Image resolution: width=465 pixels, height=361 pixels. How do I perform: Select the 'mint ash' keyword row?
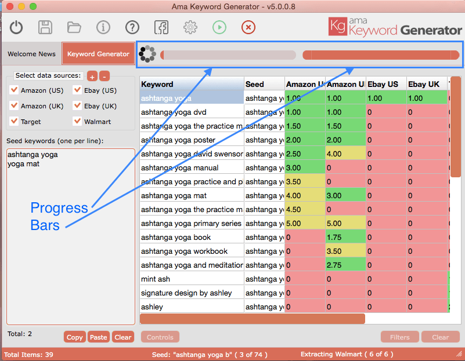coord(192,279)
